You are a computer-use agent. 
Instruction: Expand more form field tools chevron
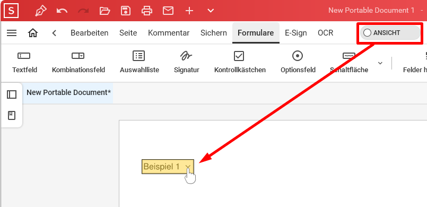point(380,63)
